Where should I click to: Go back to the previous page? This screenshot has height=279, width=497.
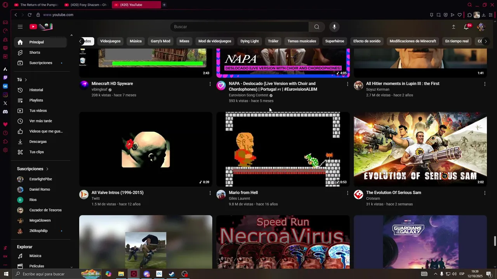coord(16,15)
